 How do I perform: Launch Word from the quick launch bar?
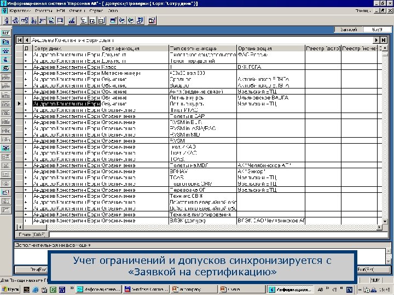[x=62, y=290]
